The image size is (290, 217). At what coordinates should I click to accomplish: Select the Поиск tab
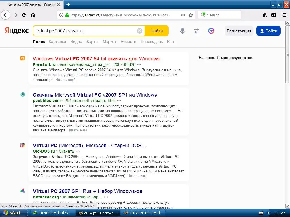[39, 42]
